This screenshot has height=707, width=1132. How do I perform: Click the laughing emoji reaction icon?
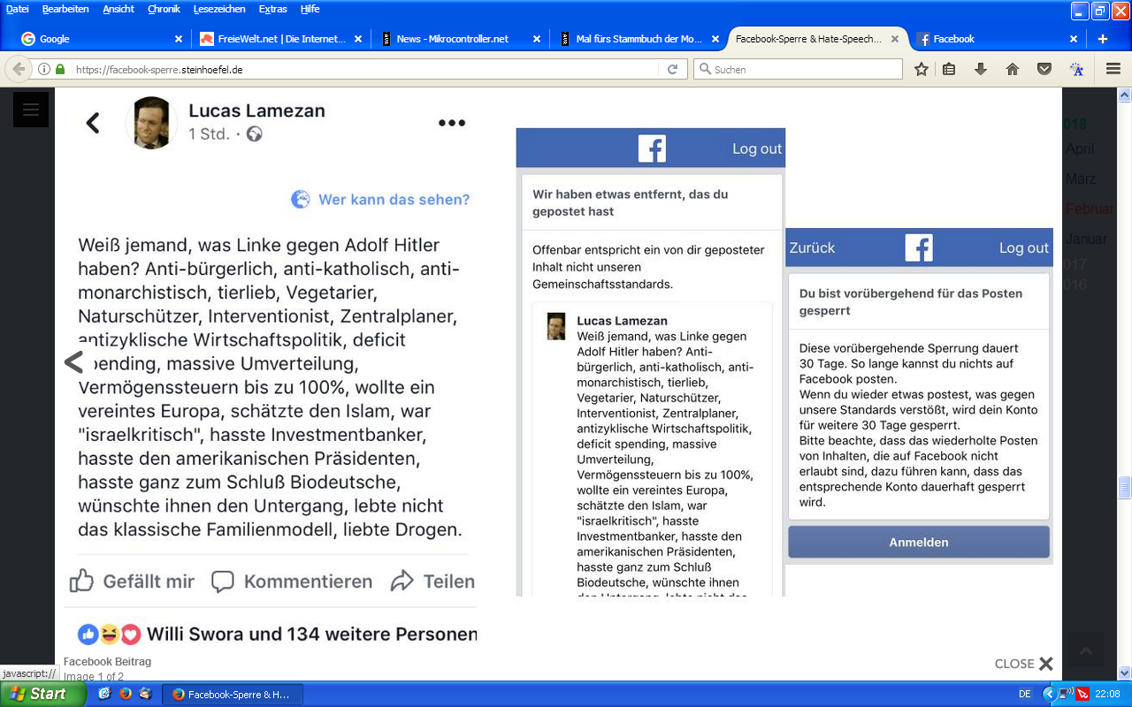(x=110, y=634)
